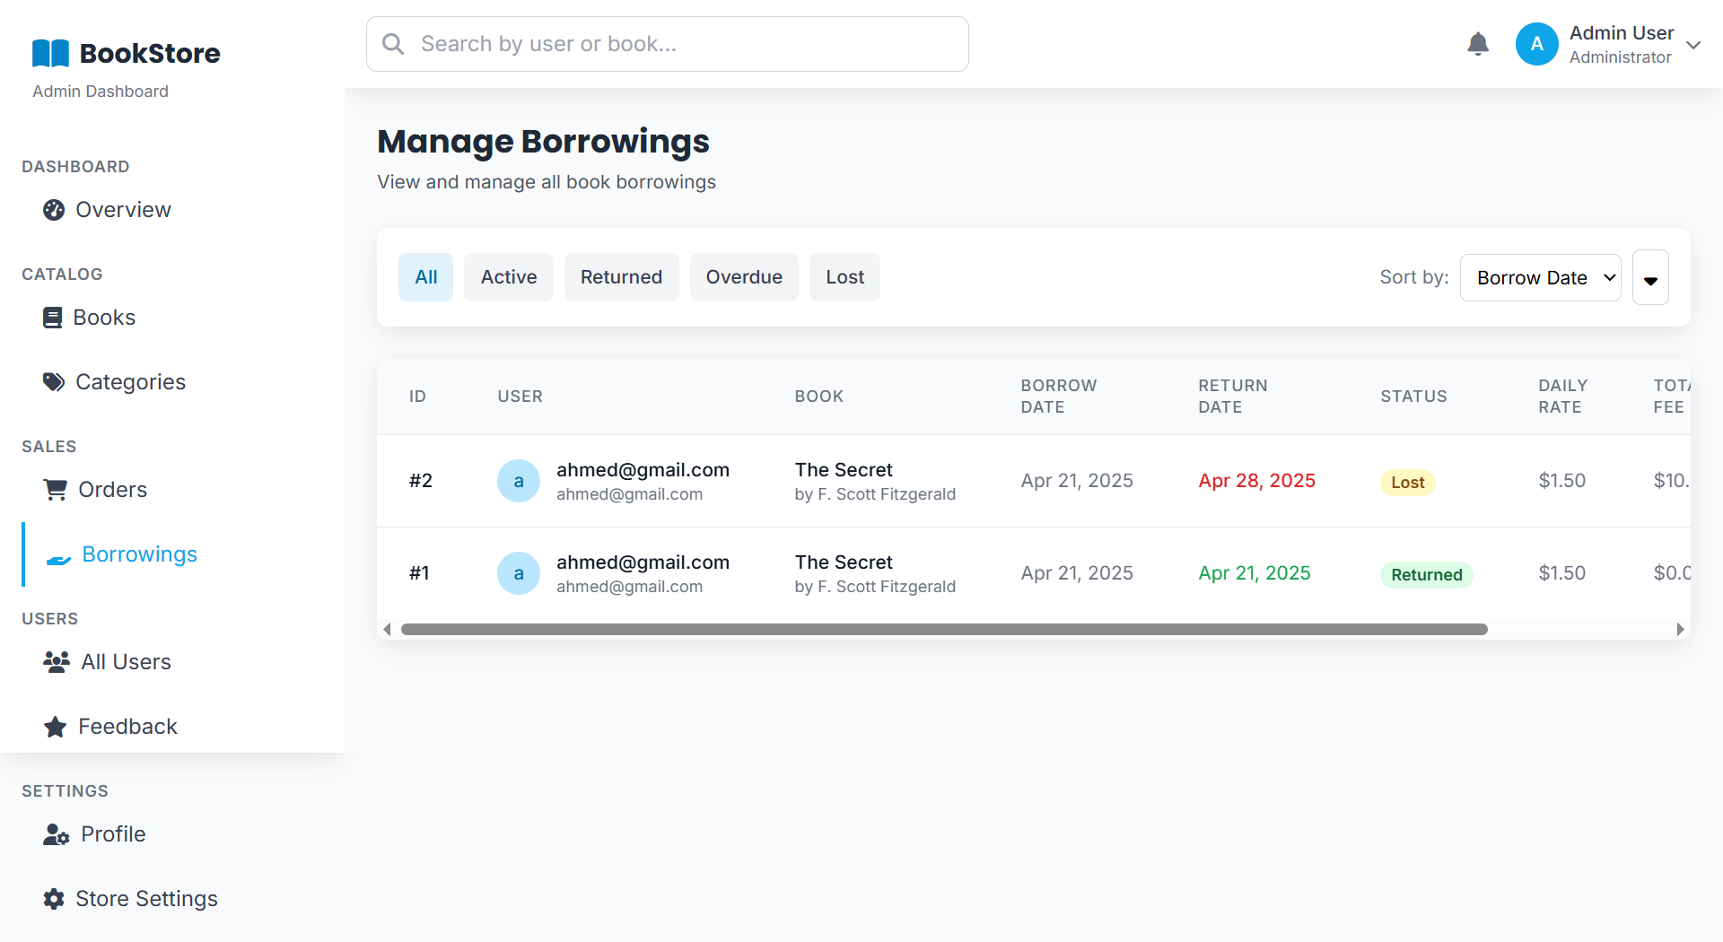Image resolution: width=1723 pixels, height=942 pixels.
Task: Click the horizontal table scrollbar
Action: pos(943,630)
